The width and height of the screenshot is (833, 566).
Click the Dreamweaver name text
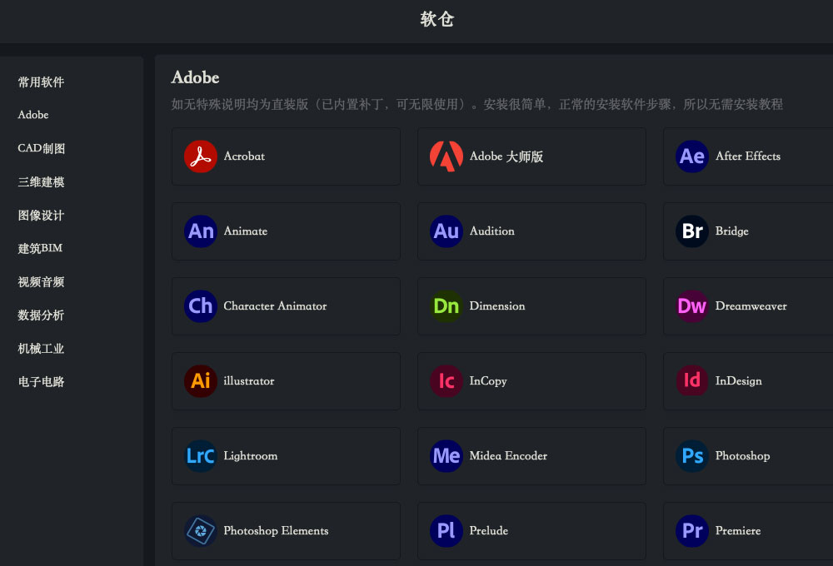click(x=751, y=305)
